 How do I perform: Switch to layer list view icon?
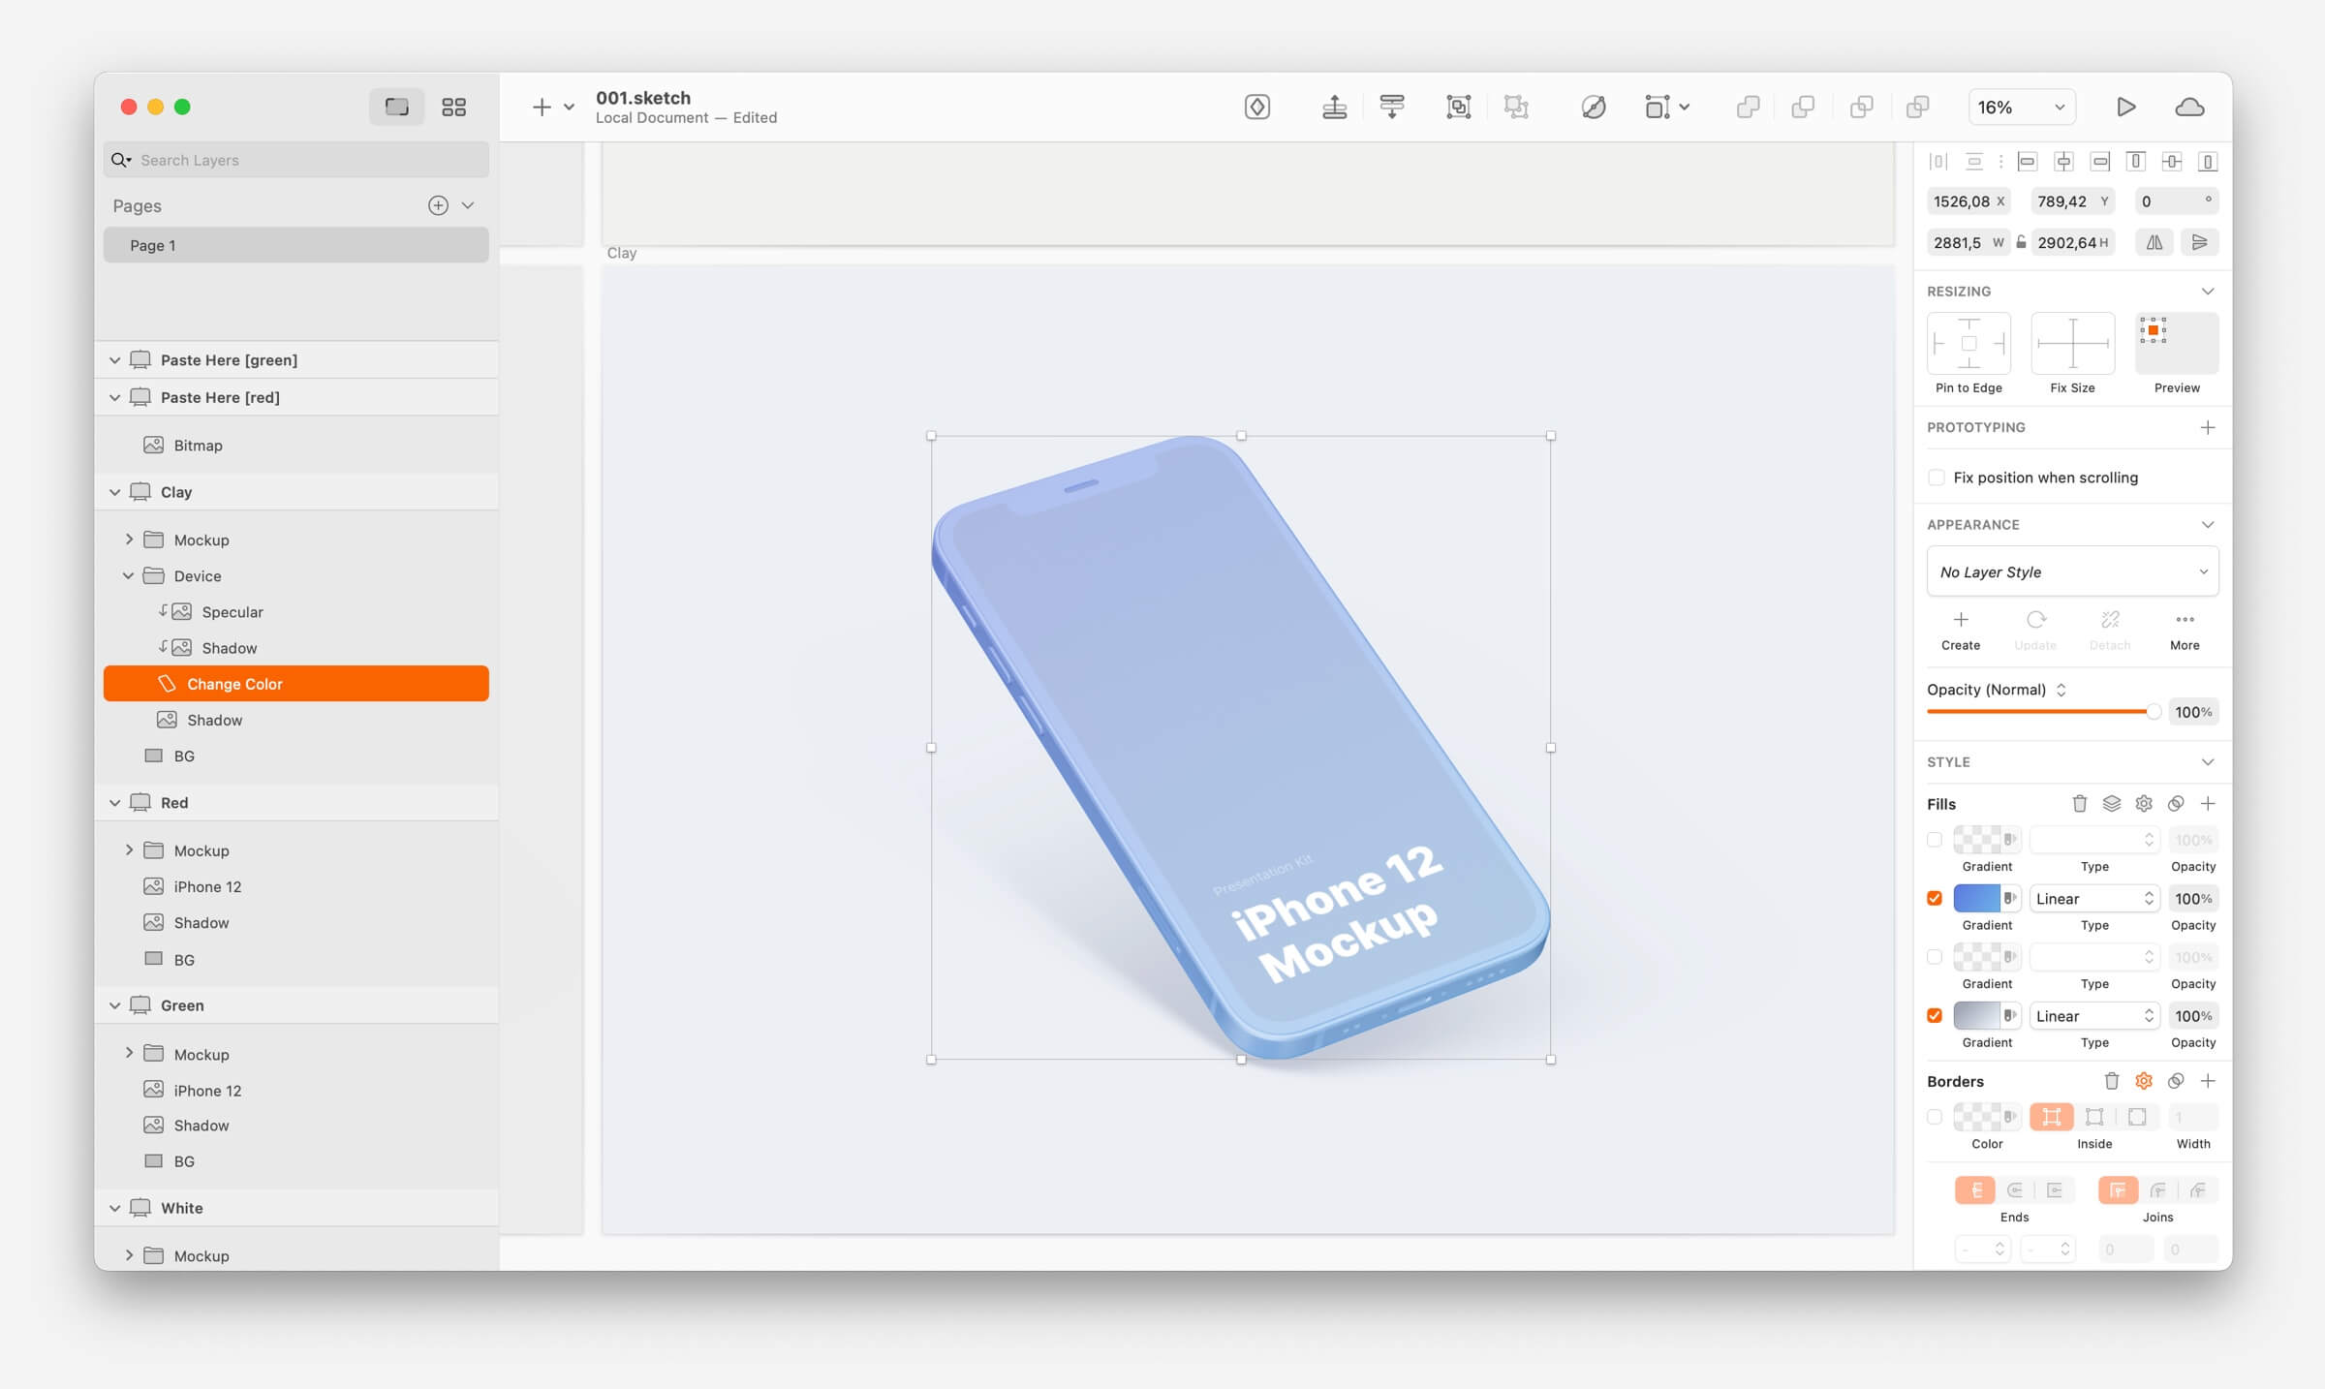coord(396,107)
